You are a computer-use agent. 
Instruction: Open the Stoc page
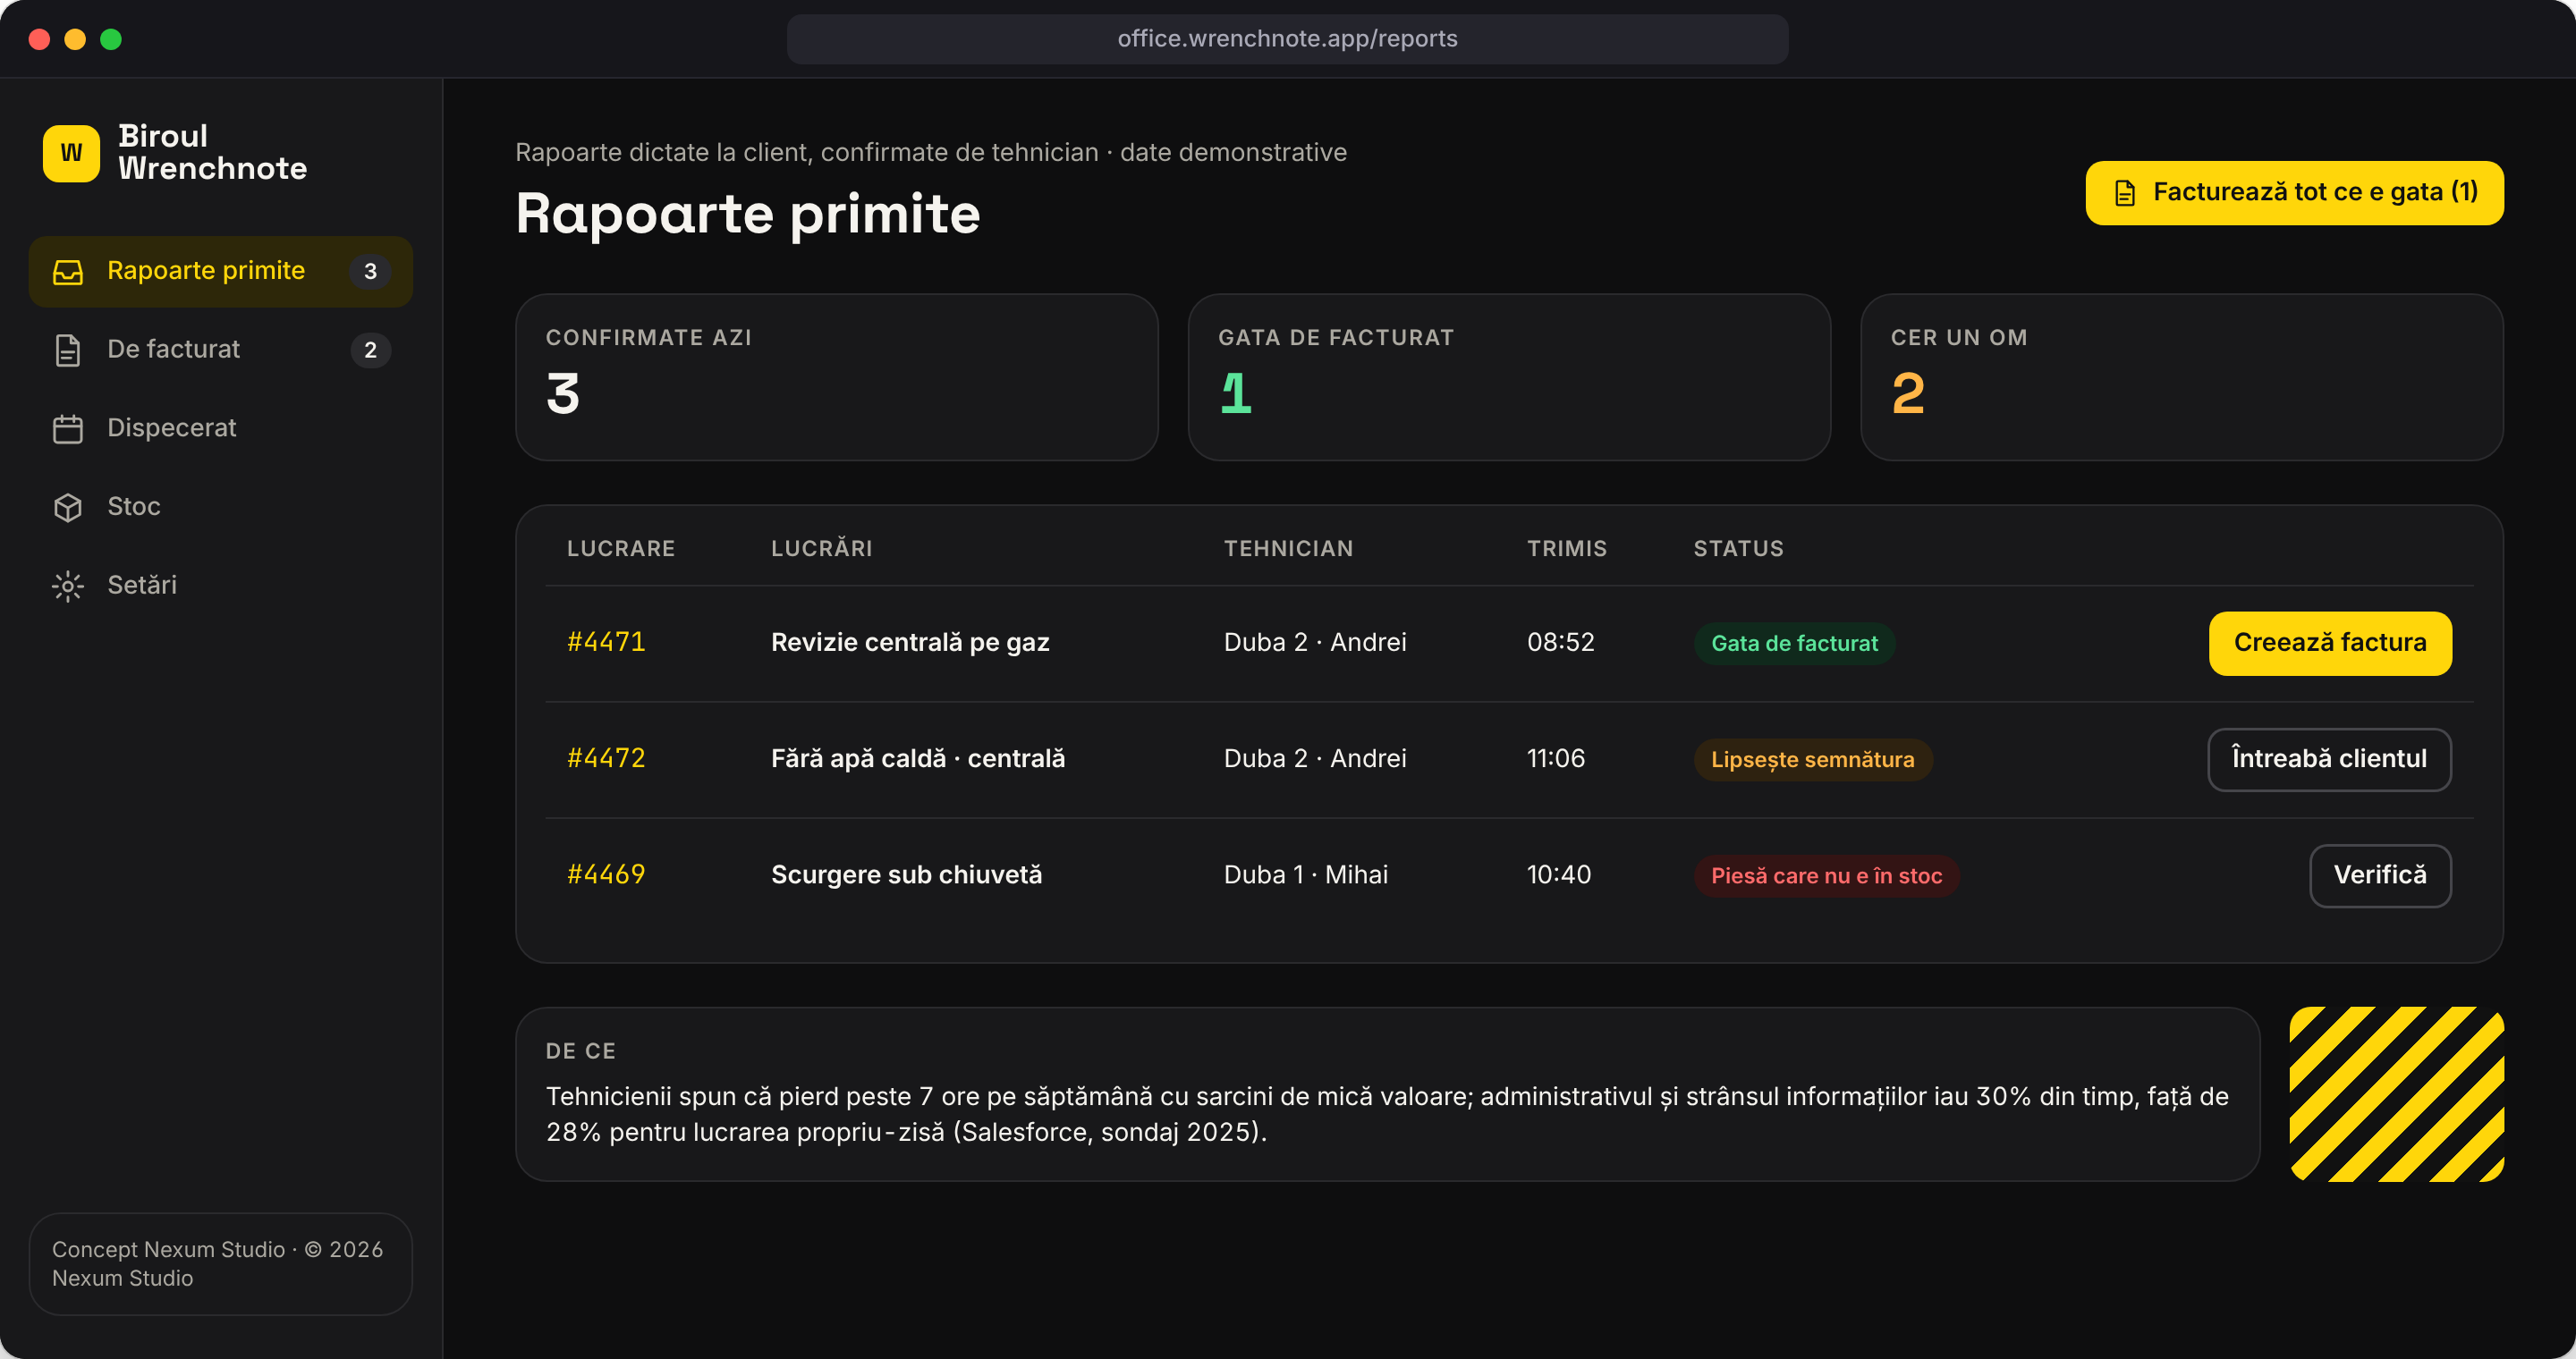pos(220,508)
